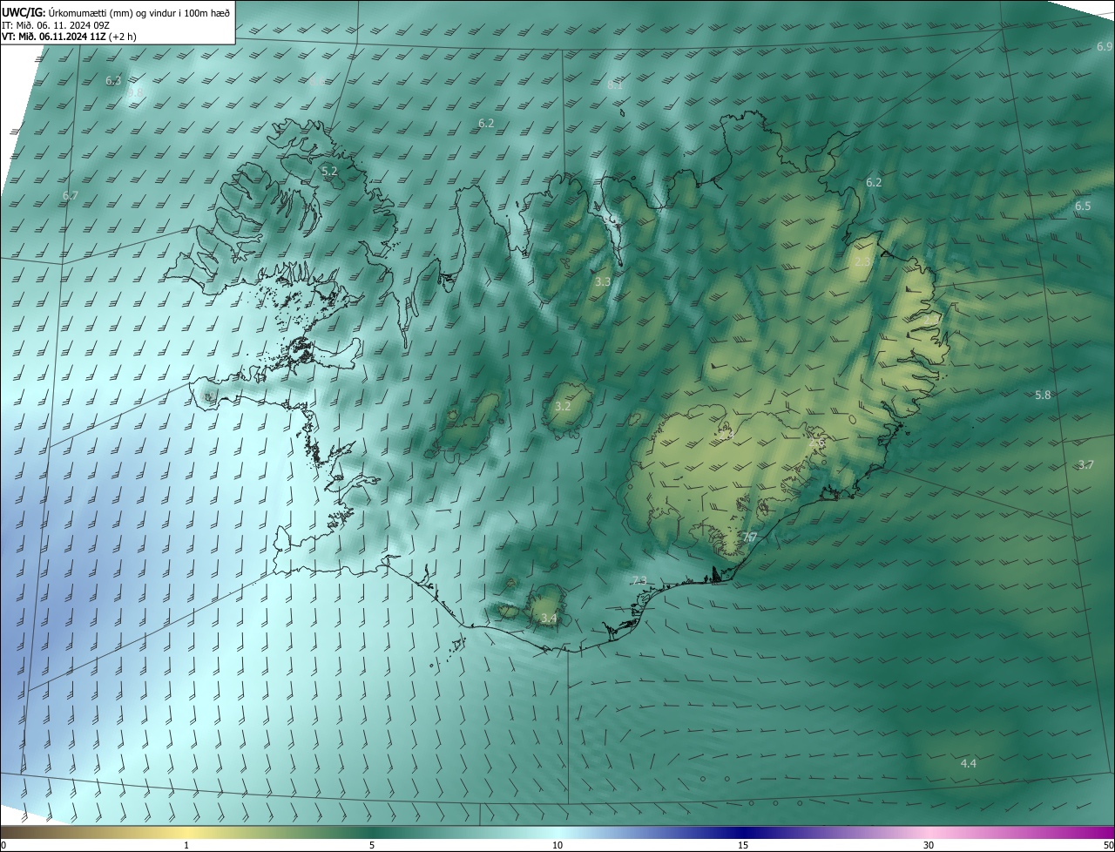Viewport: 1115px width, 852px height.
Task: Click the 5.2 value over Westfjords
Action: coord(329,172)
